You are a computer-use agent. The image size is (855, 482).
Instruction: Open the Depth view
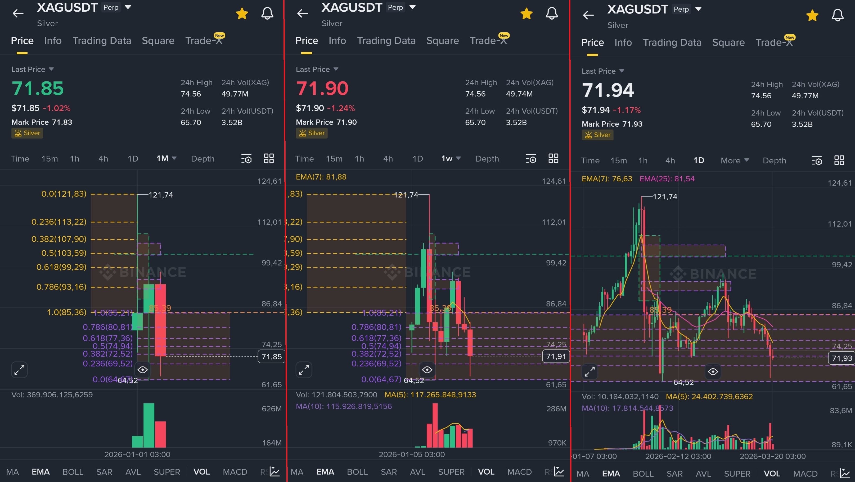coord(202,159)
